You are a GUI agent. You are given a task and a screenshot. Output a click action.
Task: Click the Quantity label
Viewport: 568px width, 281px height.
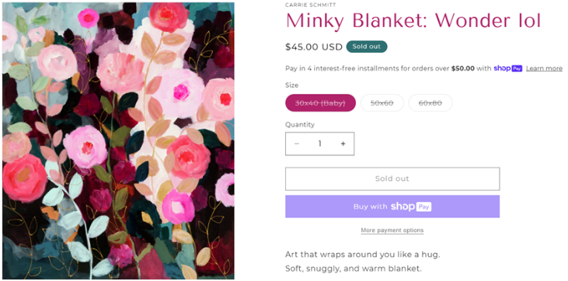coord(300,124)
